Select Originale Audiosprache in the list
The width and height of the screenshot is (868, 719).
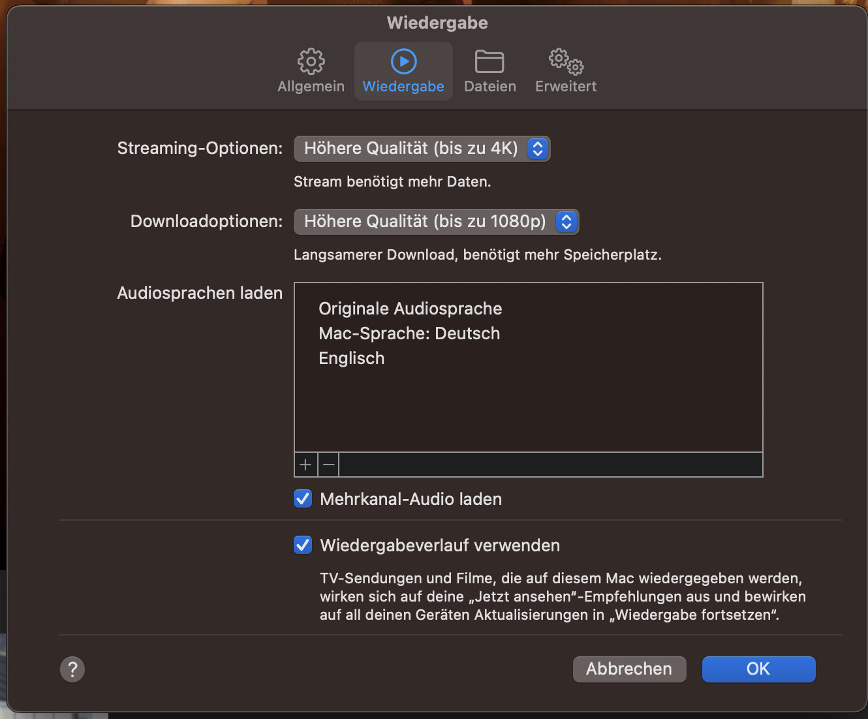[x=411, y=309]
